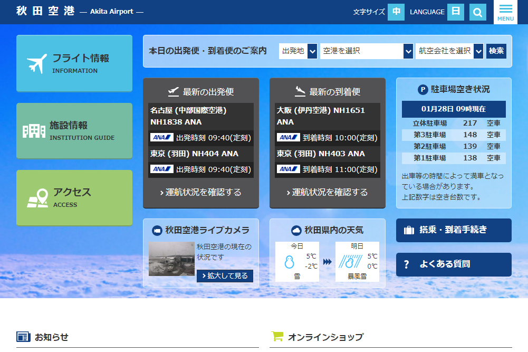Click the snowman weather icon for today
Image resolution: width=528 pixels, height=352 pixels.
click(x=289, y=262)
